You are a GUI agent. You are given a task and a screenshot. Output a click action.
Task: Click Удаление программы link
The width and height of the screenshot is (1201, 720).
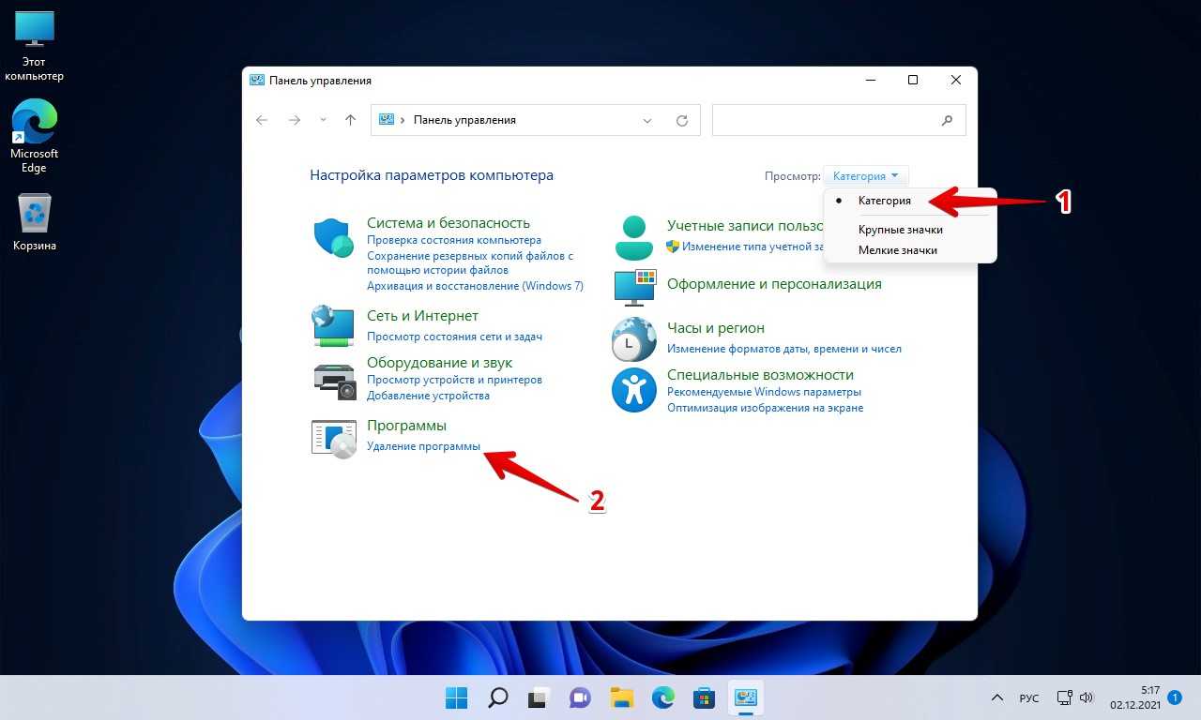(423, 446)
